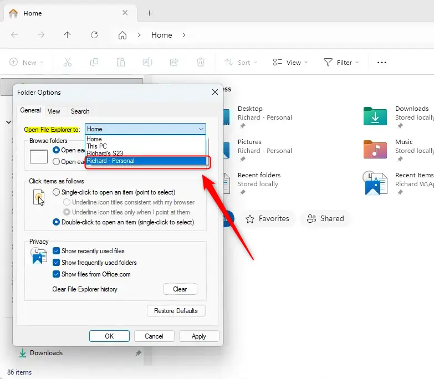Choose Home from the dropdown list
434x379 pixels.
coord(145,139)
